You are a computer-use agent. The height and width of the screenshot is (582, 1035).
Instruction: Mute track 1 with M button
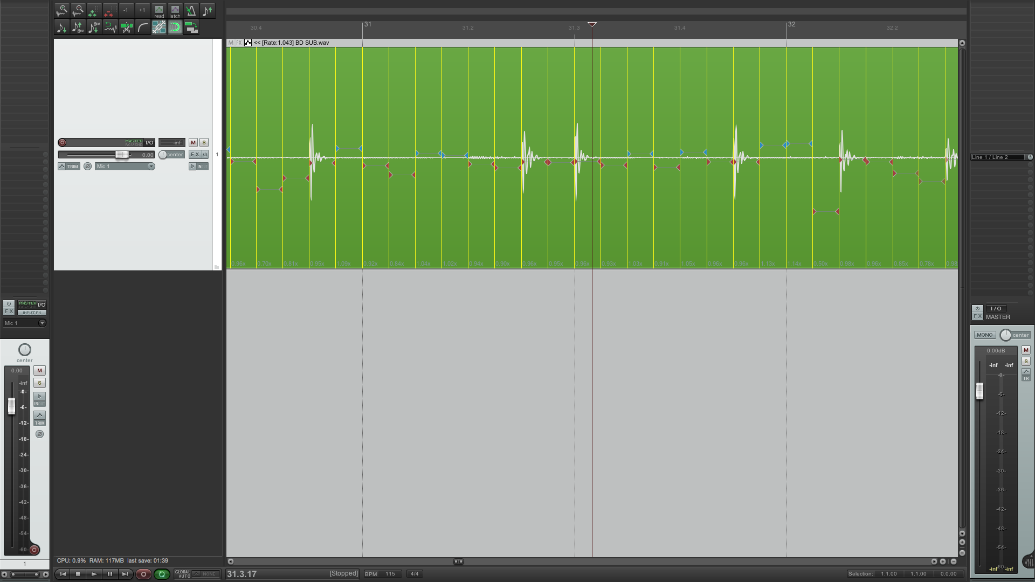click(x=193, y=143)
